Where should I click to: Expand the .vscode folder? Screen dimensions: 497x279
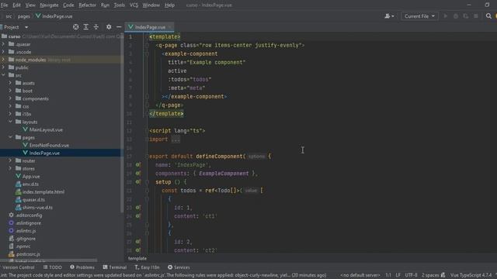3,52
